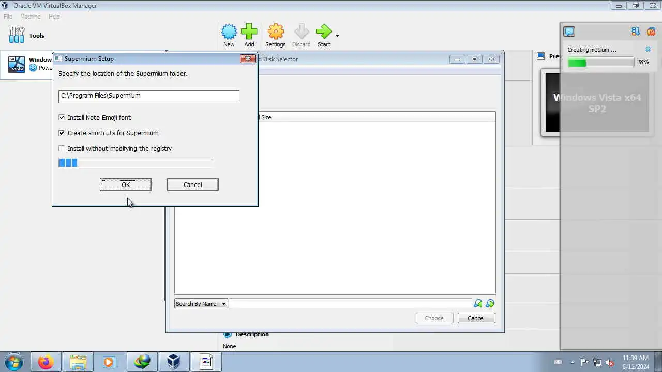Click the network tray icon
This screenshot has height=372, width=662.
(597, 362)
